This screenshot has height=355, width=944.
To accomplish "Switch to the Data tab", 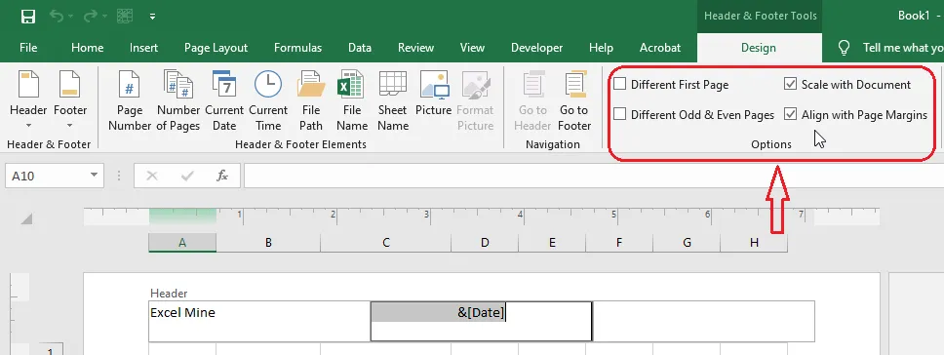I will tap(360, 48).
